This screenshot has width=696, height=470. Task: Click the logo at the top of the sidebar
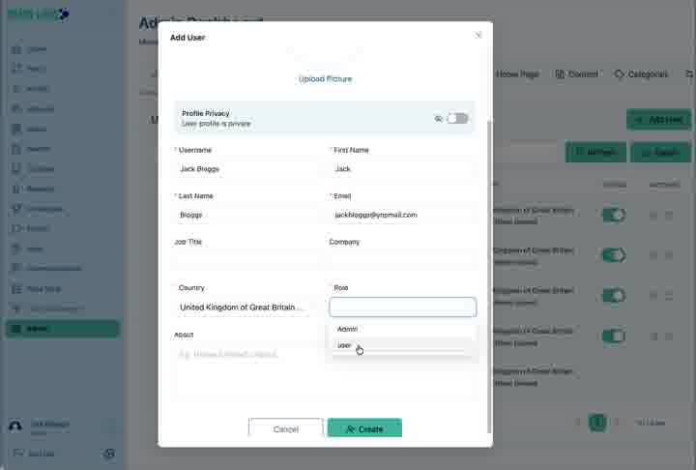coord(38,14)
